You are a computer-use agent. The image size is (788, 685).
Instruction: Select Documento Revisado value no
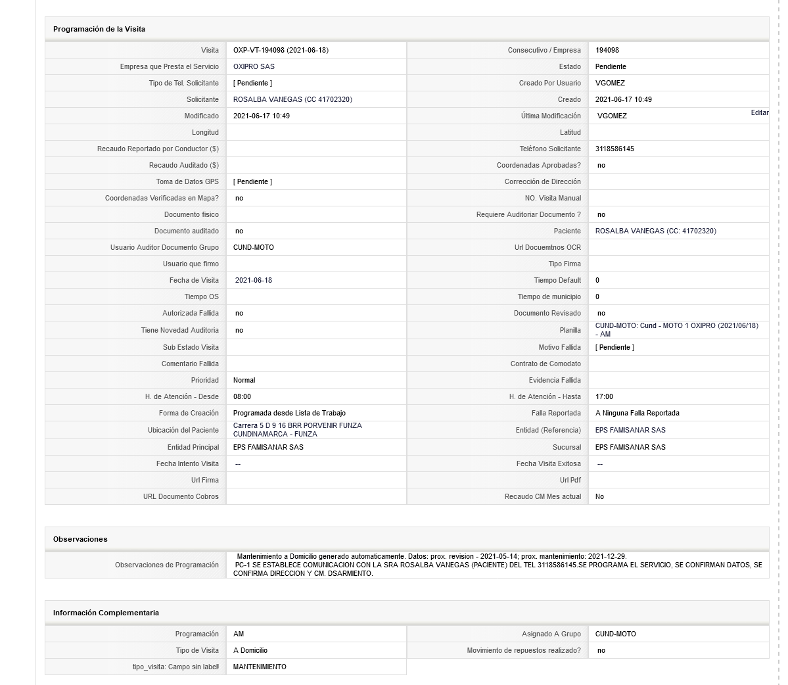[601, 313]
